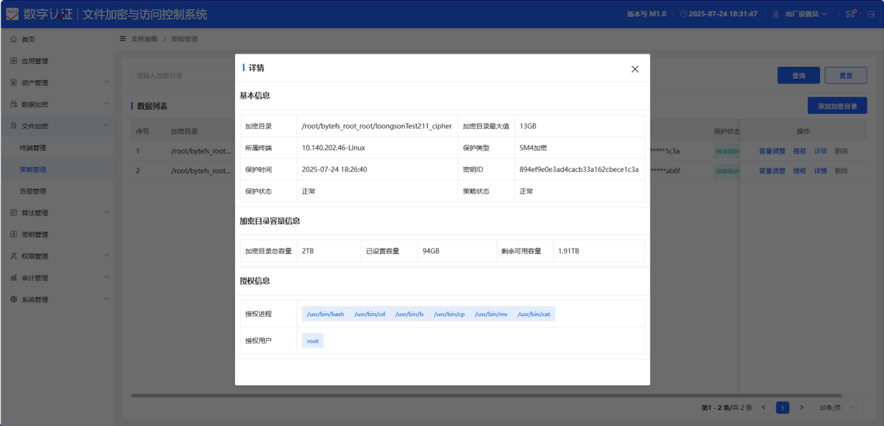Click the 审计管理 chart icon
The height and width of the screenshot is (426, 884).
click(x=14, y=278)
